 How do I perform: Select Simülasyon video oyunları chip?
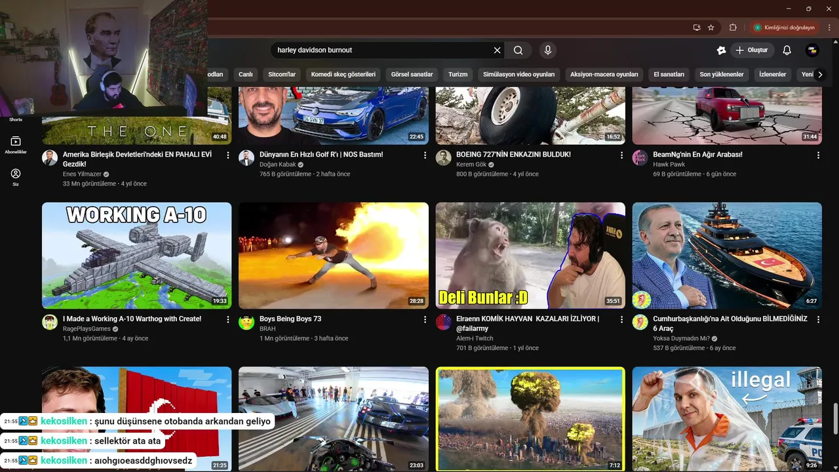pos(519,75)
